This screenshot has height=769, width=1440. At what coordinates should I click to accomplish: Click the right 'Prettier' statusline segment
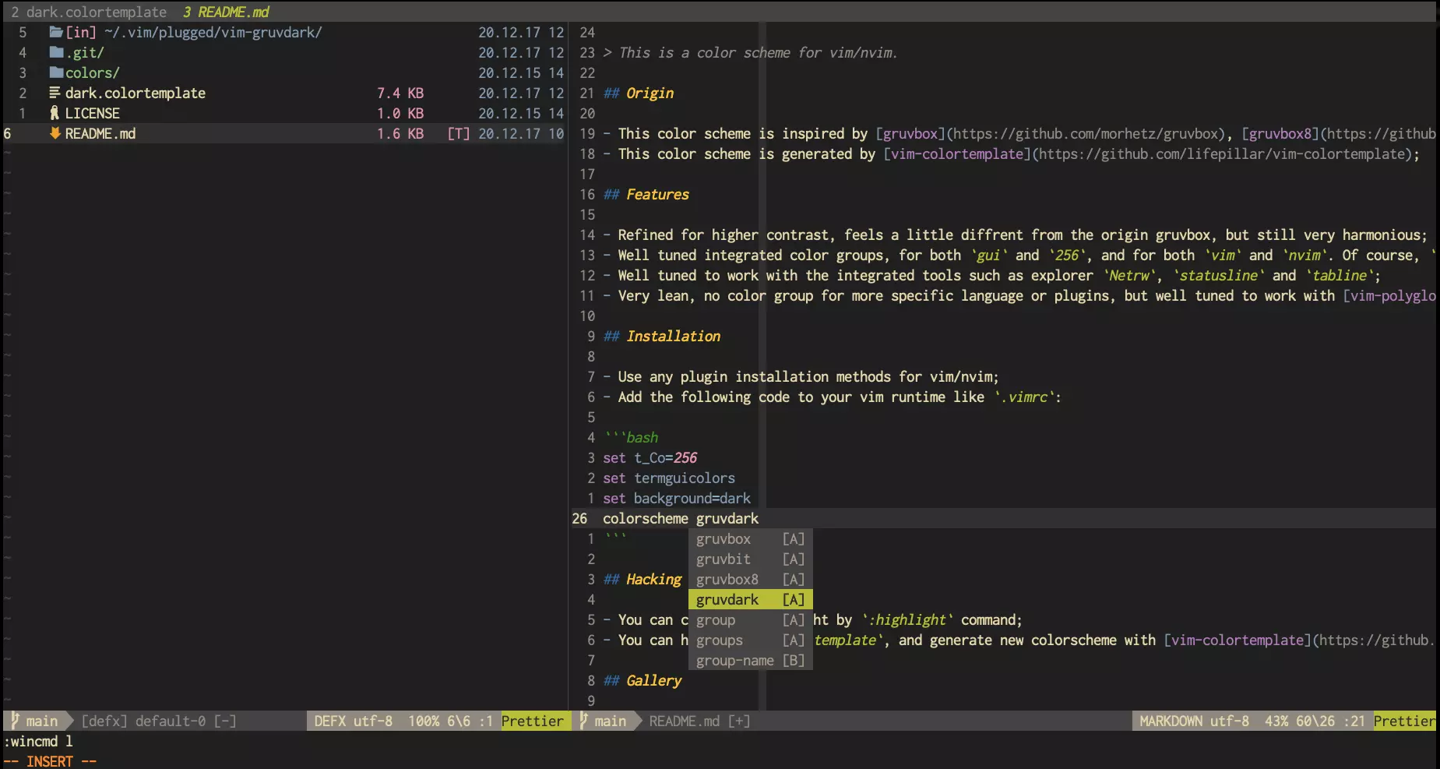[1404, 721]
